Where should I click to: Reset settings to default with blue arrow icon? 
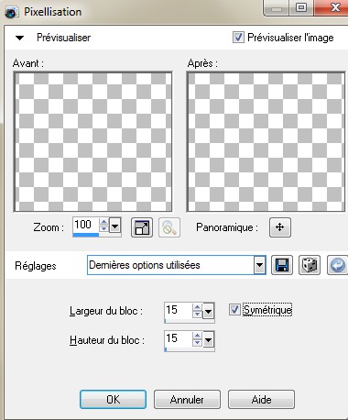click(x=337, y=265)
